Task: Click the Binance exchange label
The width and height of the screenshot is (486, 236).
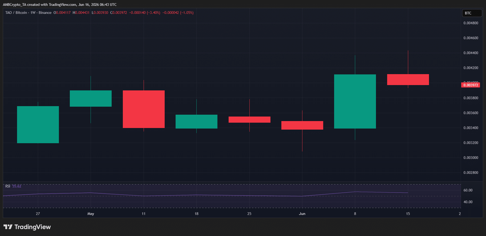Action: pos(45,13)
